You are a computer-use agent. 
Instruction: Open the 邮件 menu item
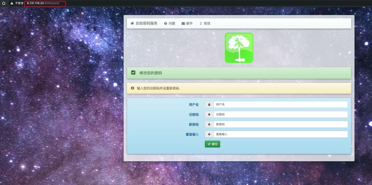[187, 23]
